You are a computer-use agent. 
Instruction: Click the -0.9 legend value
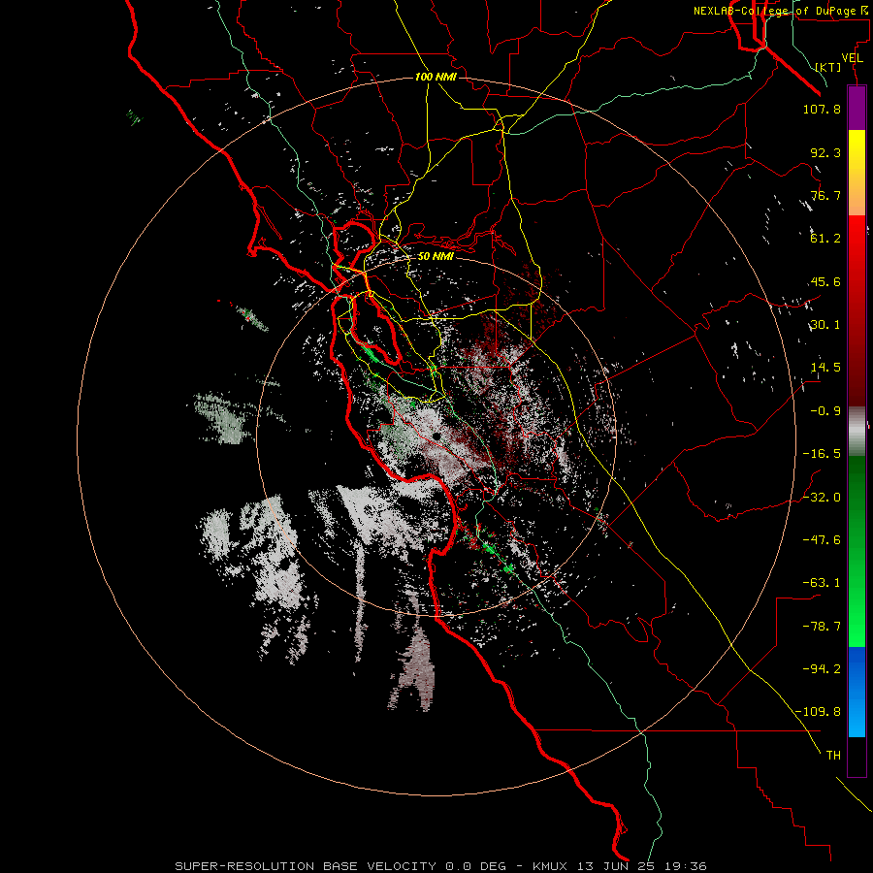pyautogui.click(x=825, y=411)
